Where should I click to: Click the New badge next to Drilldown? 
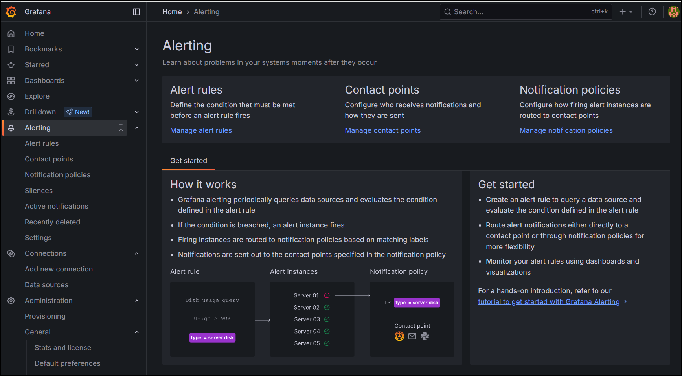click(x=78, y=112)
